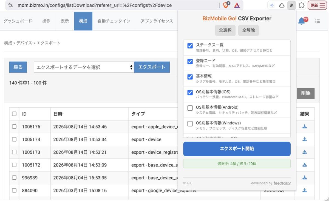This screenshot has height=201, width=329.
Task: Open the 自動チェックイン tab
Action: pos(114,21)
